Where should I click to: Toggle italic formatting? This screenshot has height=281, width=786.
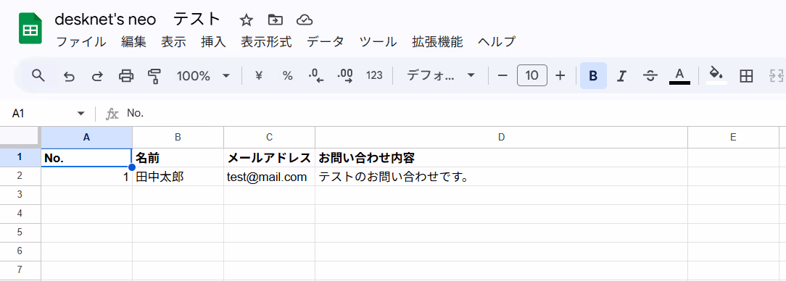pyautogui.click(x=621, y=76)
